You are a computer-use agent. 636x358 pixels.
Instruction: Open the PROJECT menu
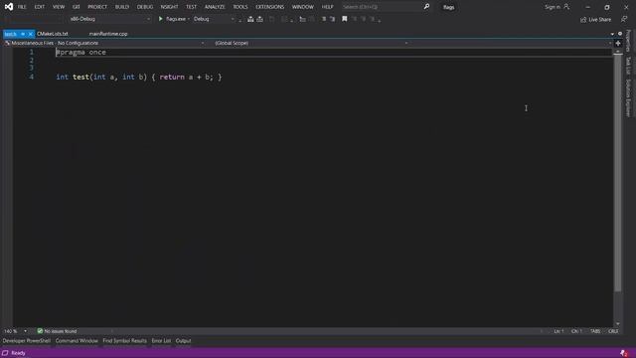tap(97, 7)
